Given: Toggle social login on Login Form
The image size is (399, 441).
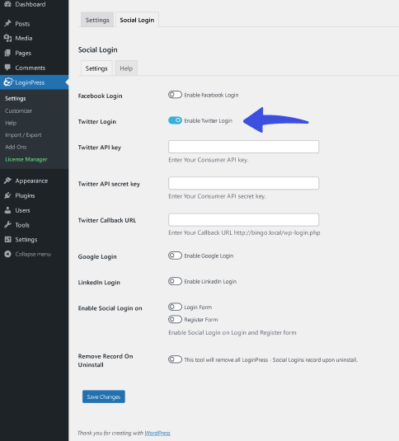Looking at the screenshot, I should [175, 307].
